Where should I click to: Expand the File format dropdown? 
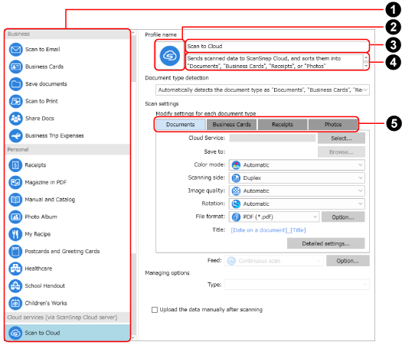click(274, 217)
